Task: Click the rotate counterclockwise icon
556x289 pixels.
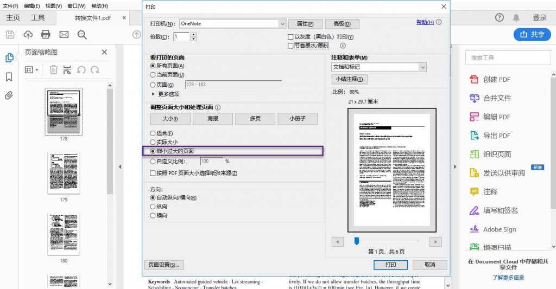Action: [x=81, y=70]
